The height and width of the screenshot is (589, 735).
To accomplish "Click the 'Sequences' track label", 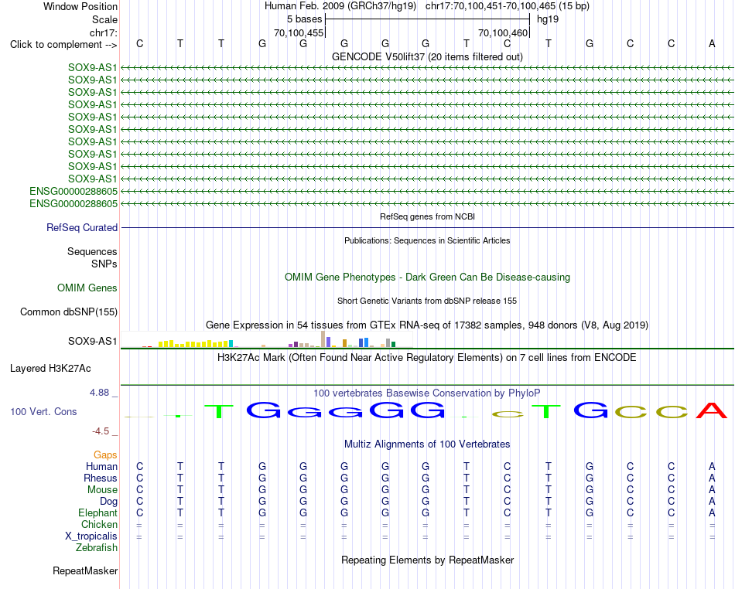I will click(x=92, y=252).
